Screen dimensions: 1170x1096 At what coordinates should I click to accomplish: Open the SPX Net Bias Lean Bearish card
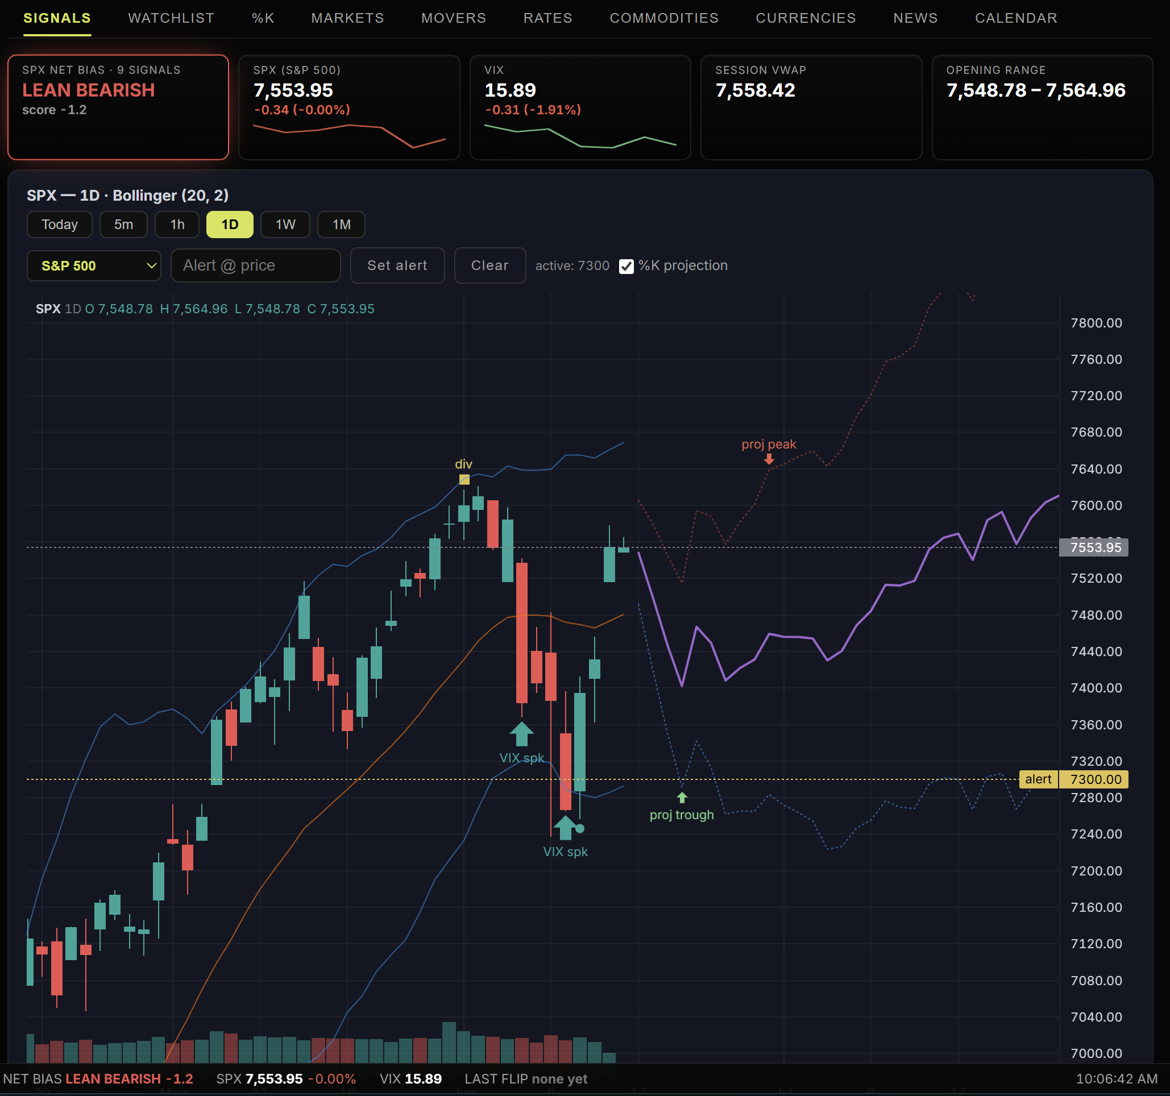(118, 107)
